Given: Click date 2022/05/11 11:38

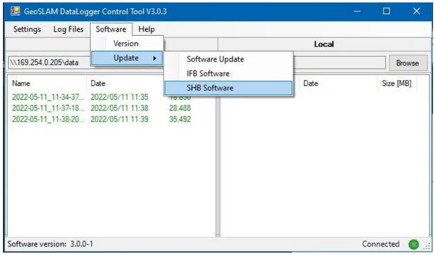Looking at the screenshot, I should [x=120, y=108].
